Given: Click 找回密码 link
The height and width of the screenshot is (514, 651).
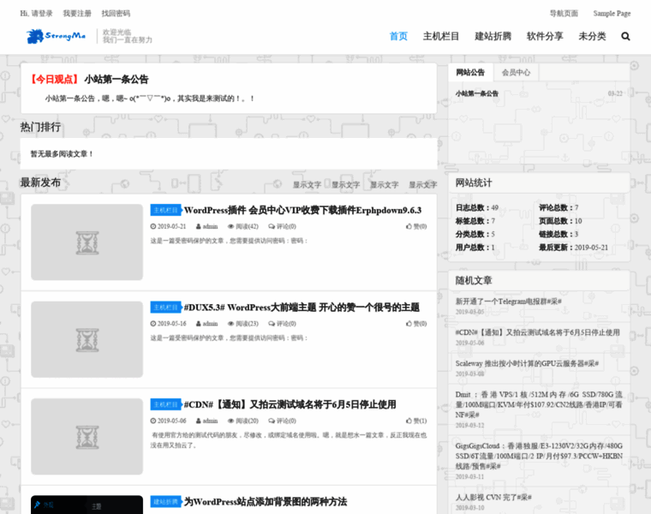Looking at the screenshot, I should (116, 14).
